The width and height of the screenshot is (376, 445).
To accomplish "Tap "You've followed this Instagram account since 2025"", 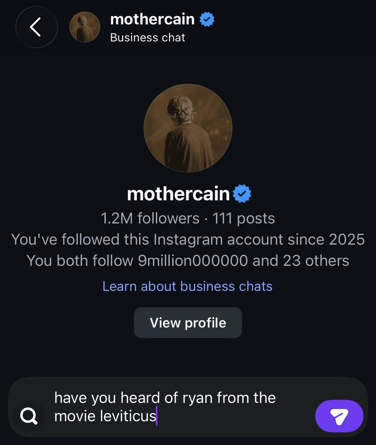I will [188, 240].
